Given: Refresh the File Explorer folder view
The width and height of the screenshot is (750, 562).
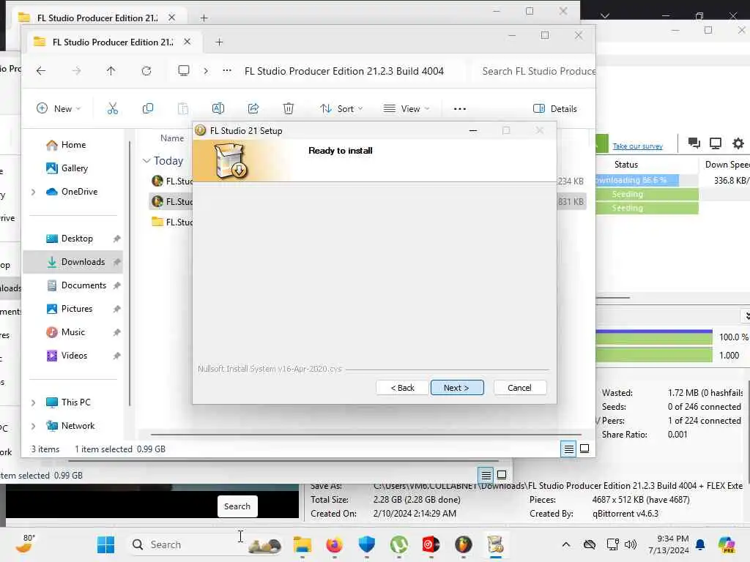Looking at the screenshot, I should [x=146, y=71].
